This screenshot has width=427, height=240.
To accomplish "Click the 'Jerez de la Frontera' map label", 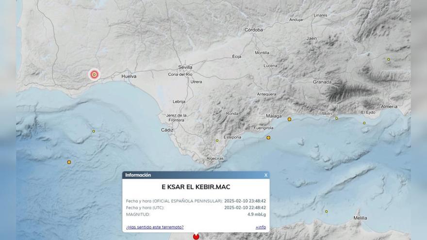I will (x=176, y=117).
